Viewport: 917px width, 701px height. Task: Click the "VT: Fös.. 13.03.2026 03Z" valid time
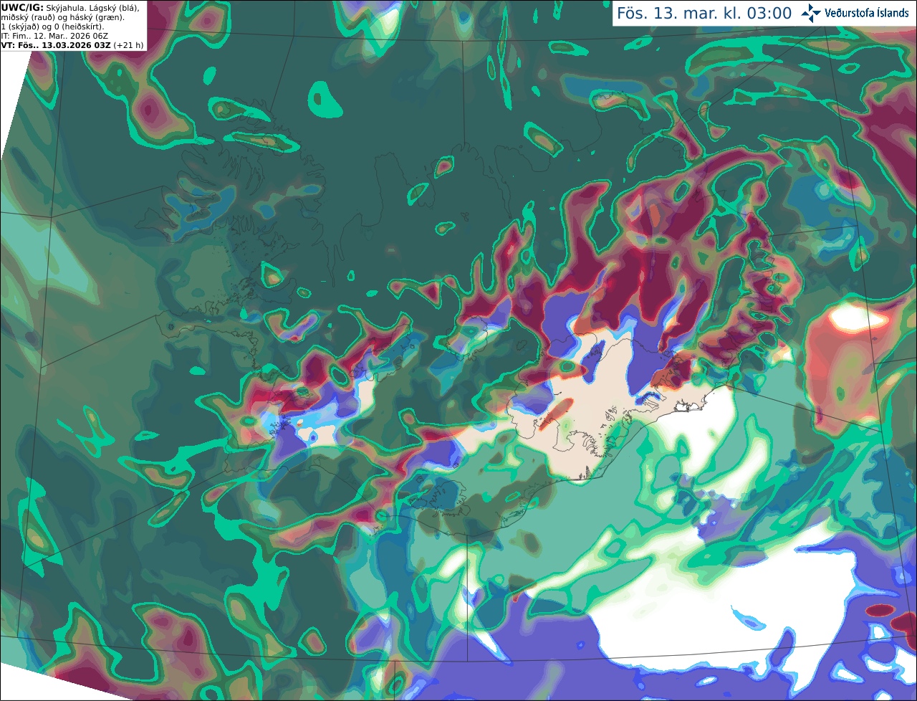tap(56, 45)
